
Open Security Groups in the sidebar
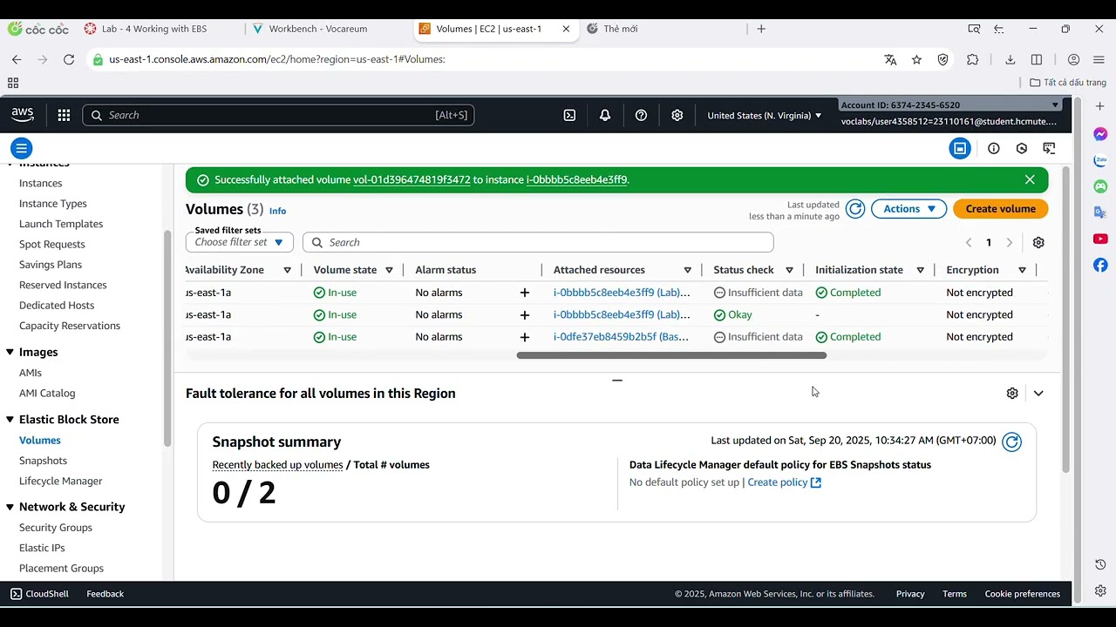(x=56, y=528)
